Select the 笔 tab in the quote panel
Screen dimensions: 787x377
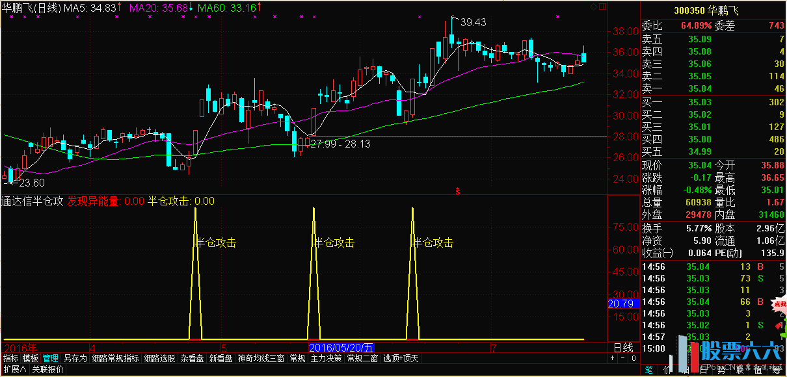(x=648, y=370)
